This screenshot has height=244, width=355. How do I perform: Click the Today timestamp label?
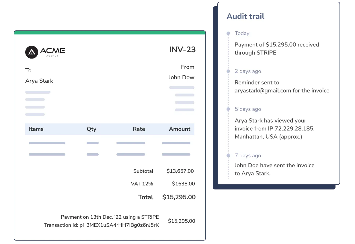[x=242, y=33]
